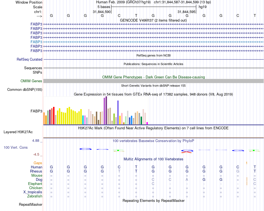Viewport: 264px width, 211px height.
Task: Click the 31,844,590 position marker
Action: 102,12
